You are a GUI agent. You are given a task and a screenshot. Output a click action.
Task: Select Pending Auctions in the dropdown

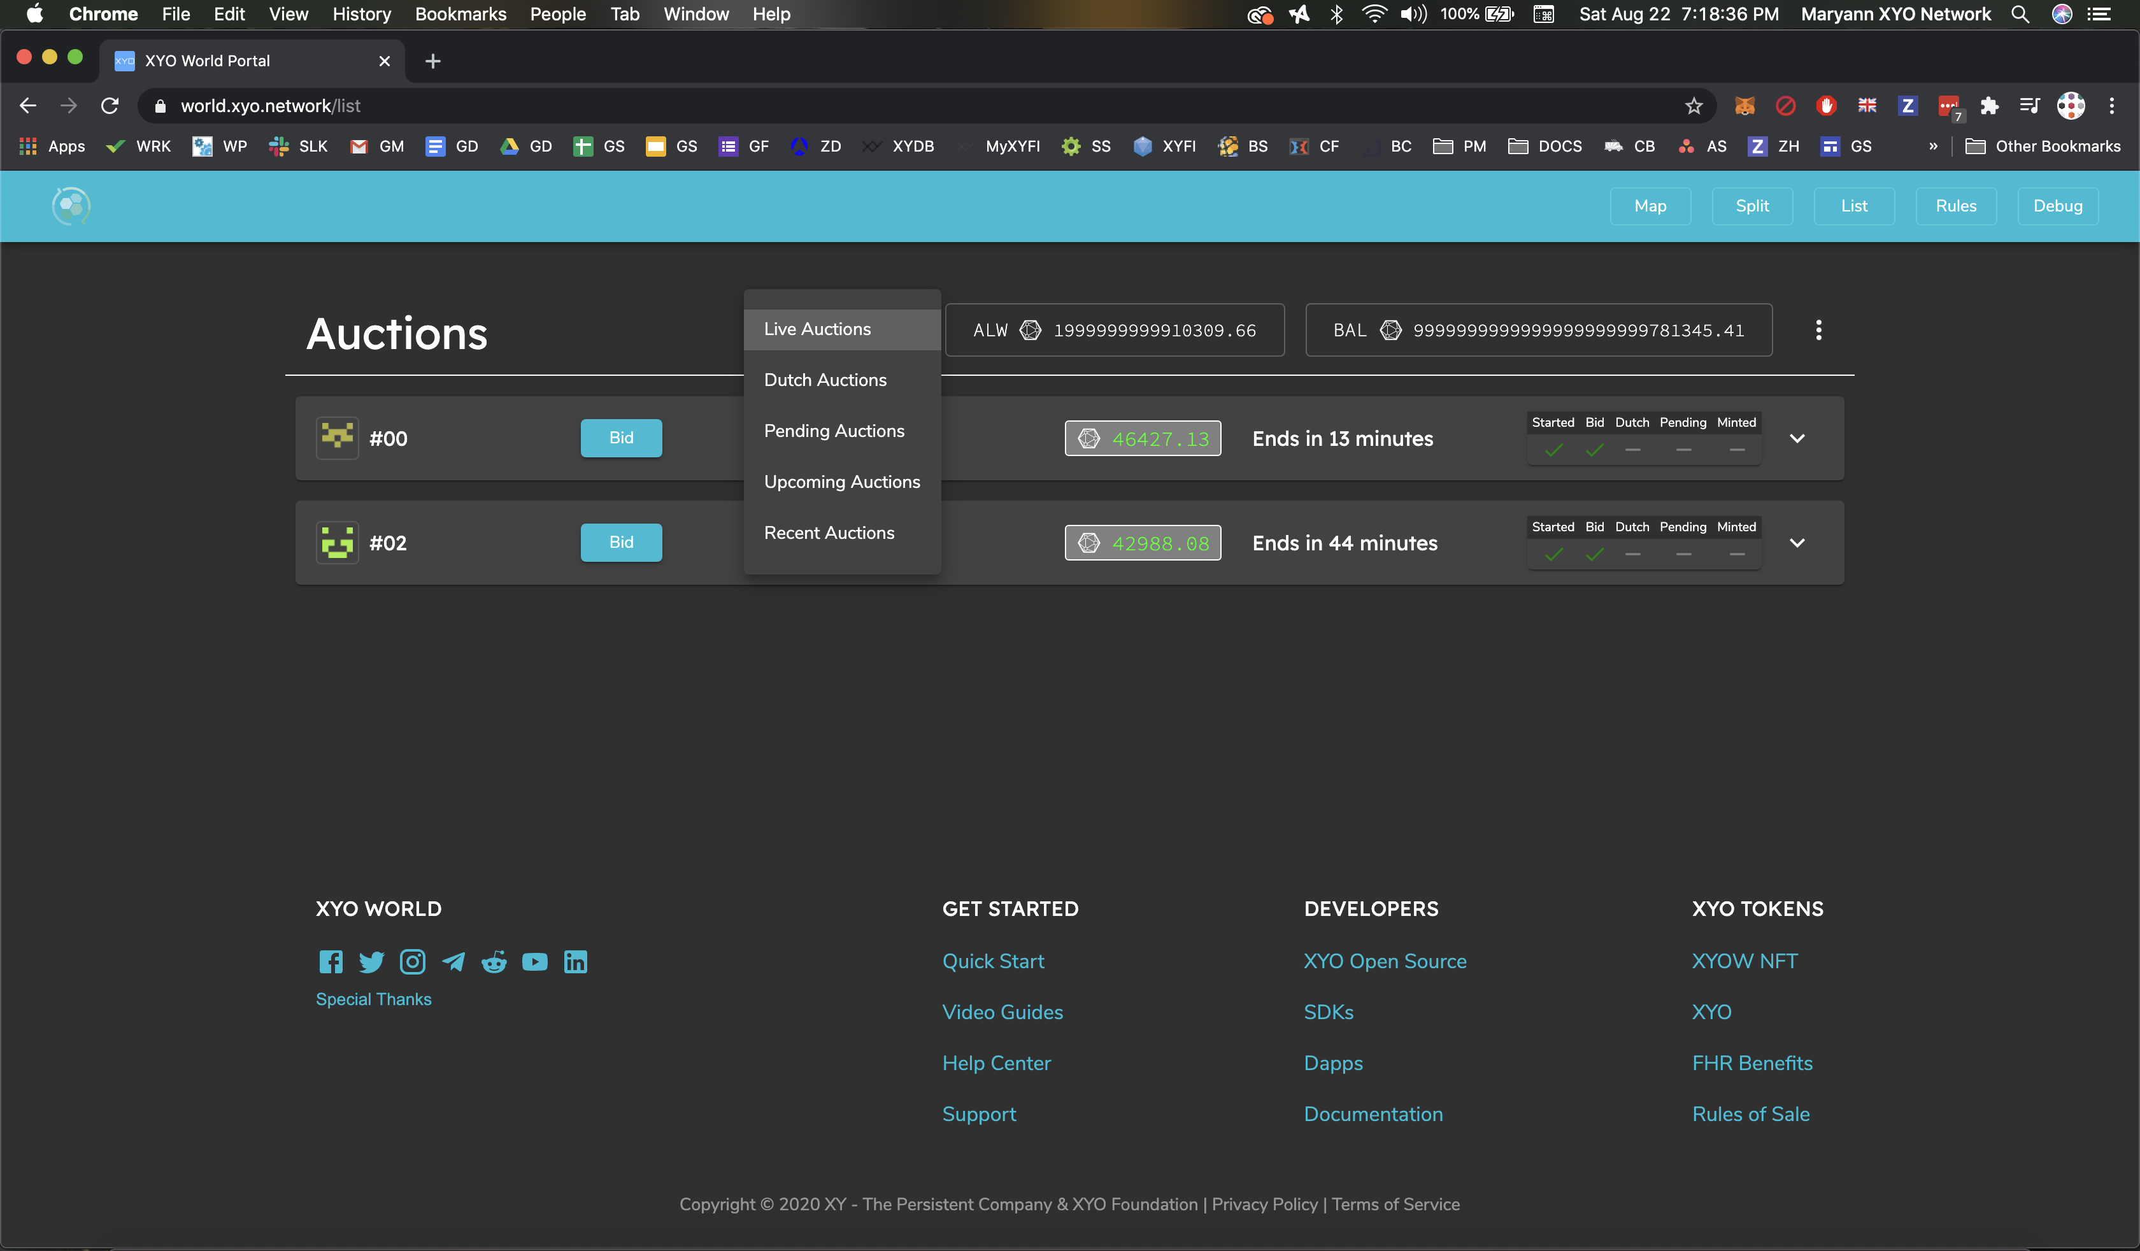(x=843, y=431)
